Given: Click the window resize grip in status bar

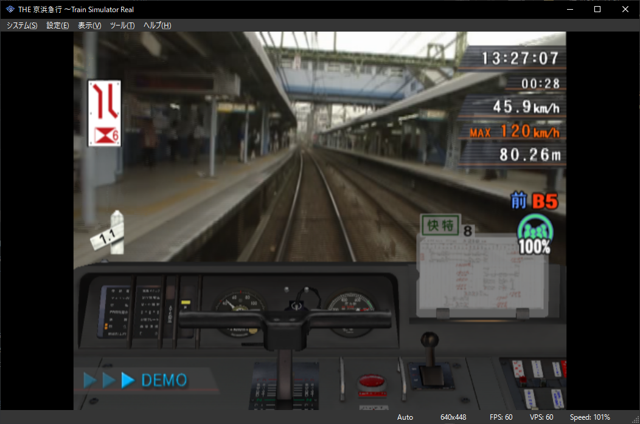Looking at the screenshot, I should [636, 420].
